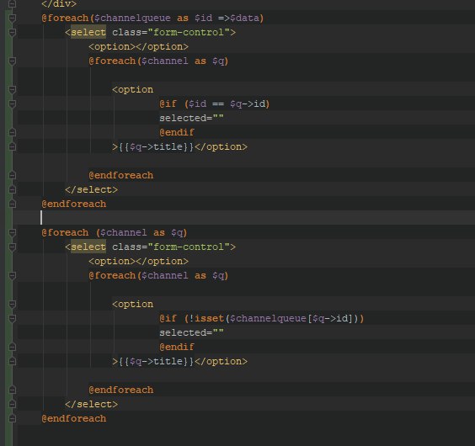Click the "form-control" class value in the select under @foreach($channelqueue

pos(189,32)
